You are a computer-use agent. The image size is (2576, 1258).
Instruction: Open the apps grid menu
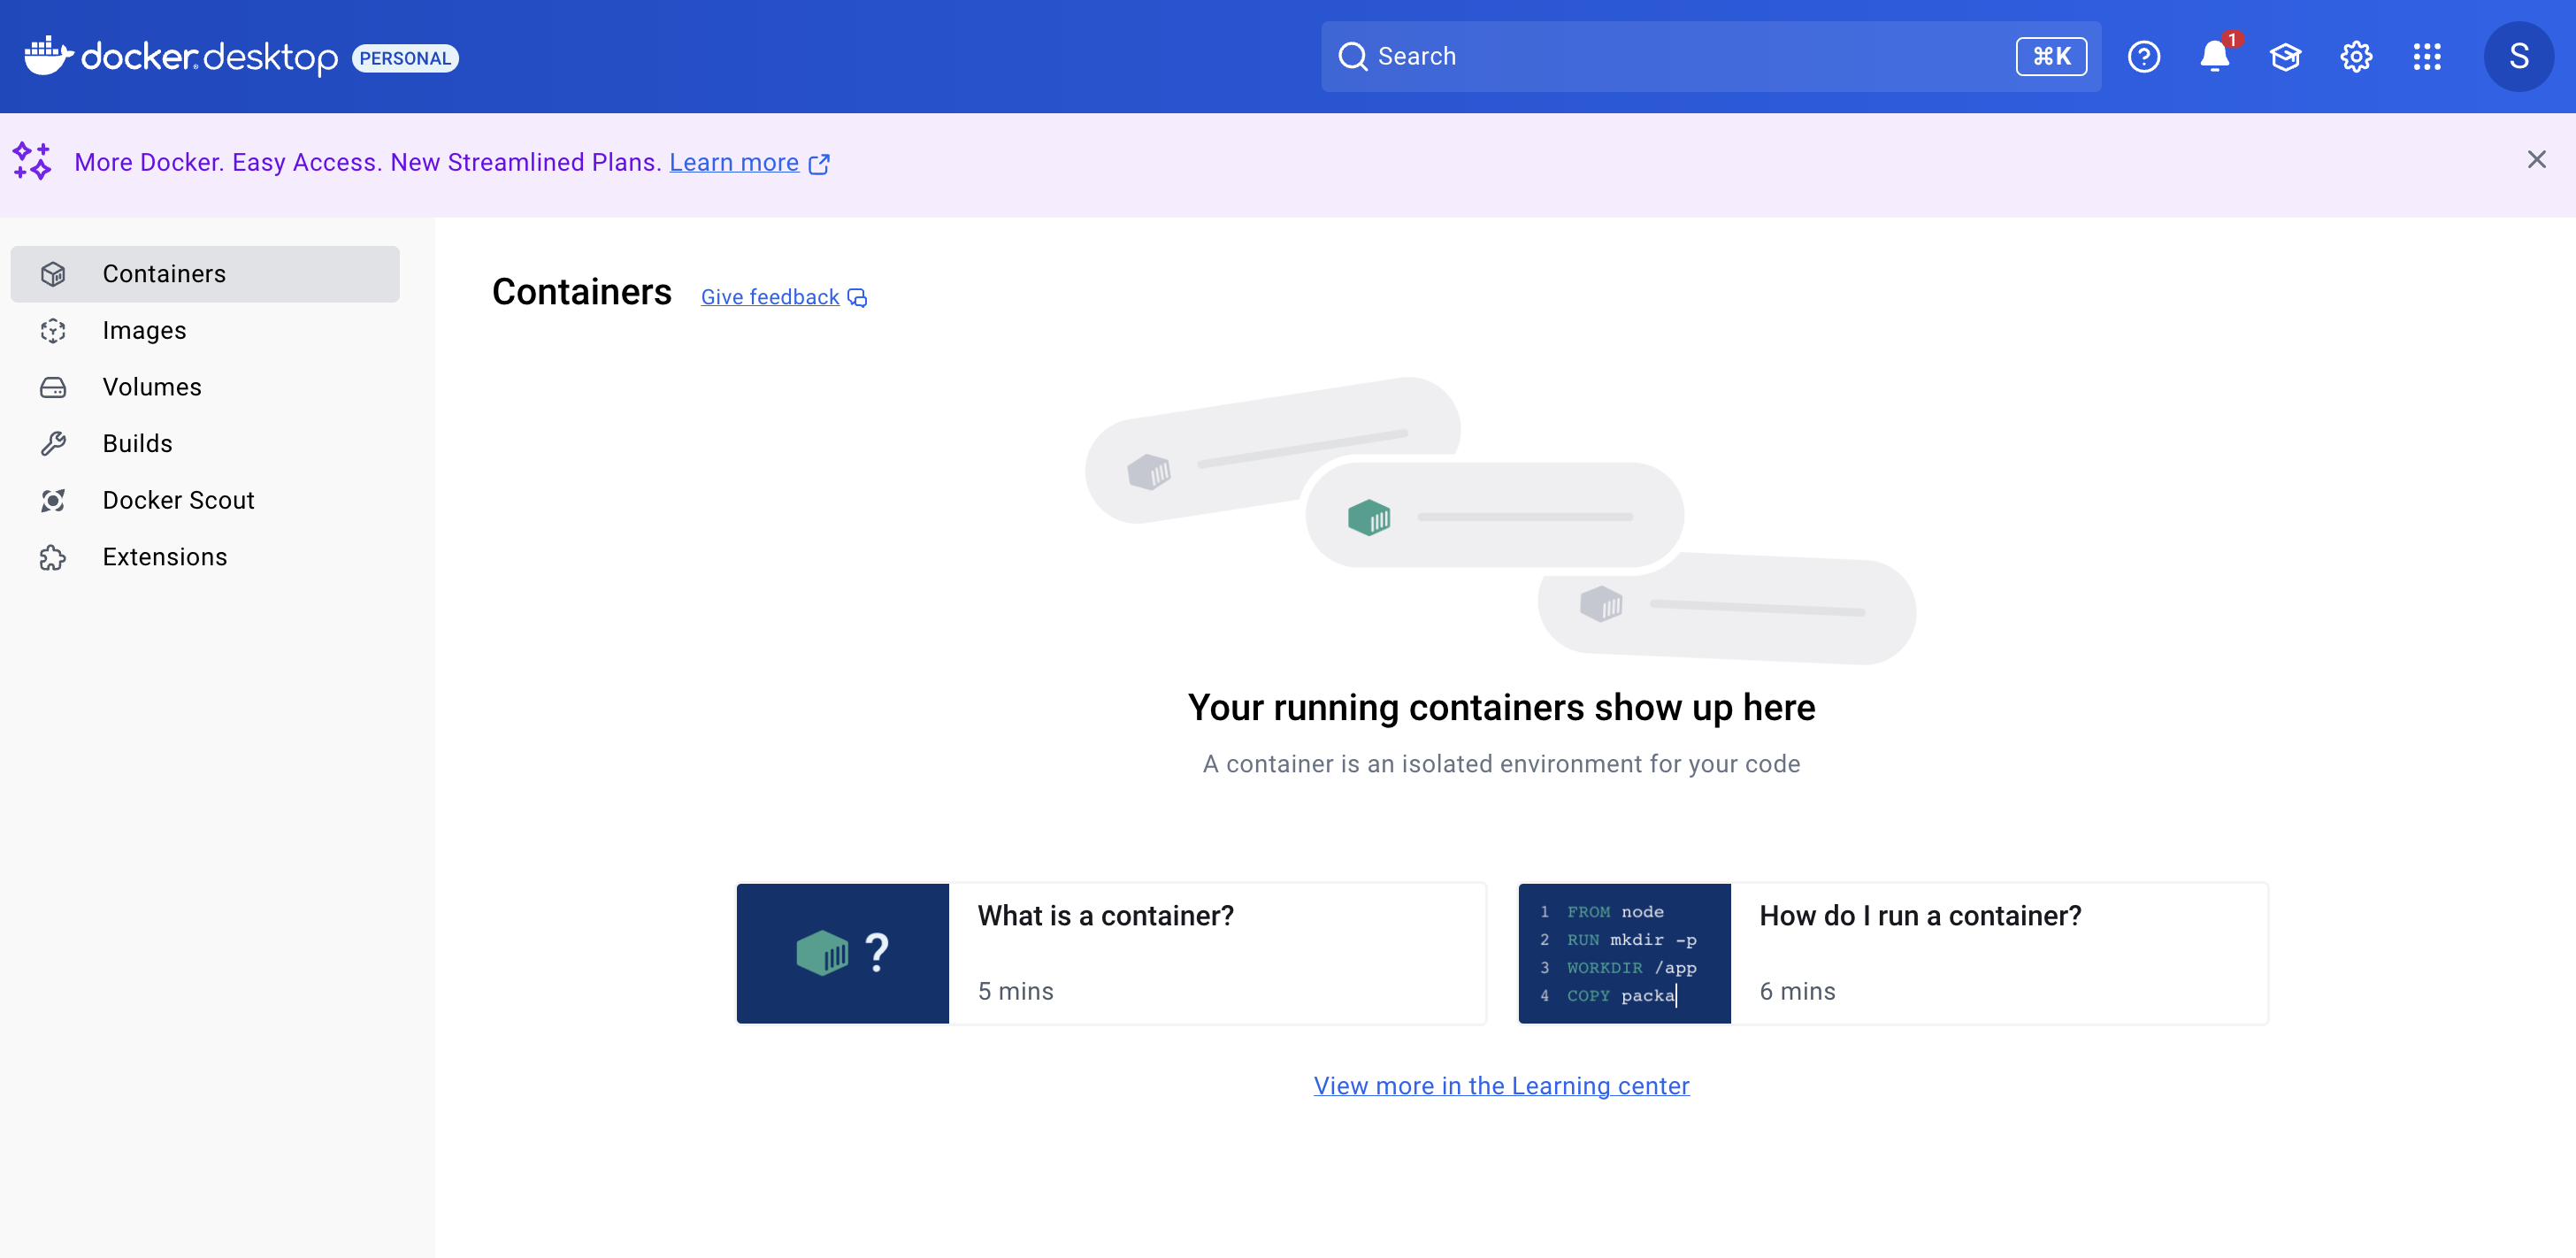(x=2427, y=57)
